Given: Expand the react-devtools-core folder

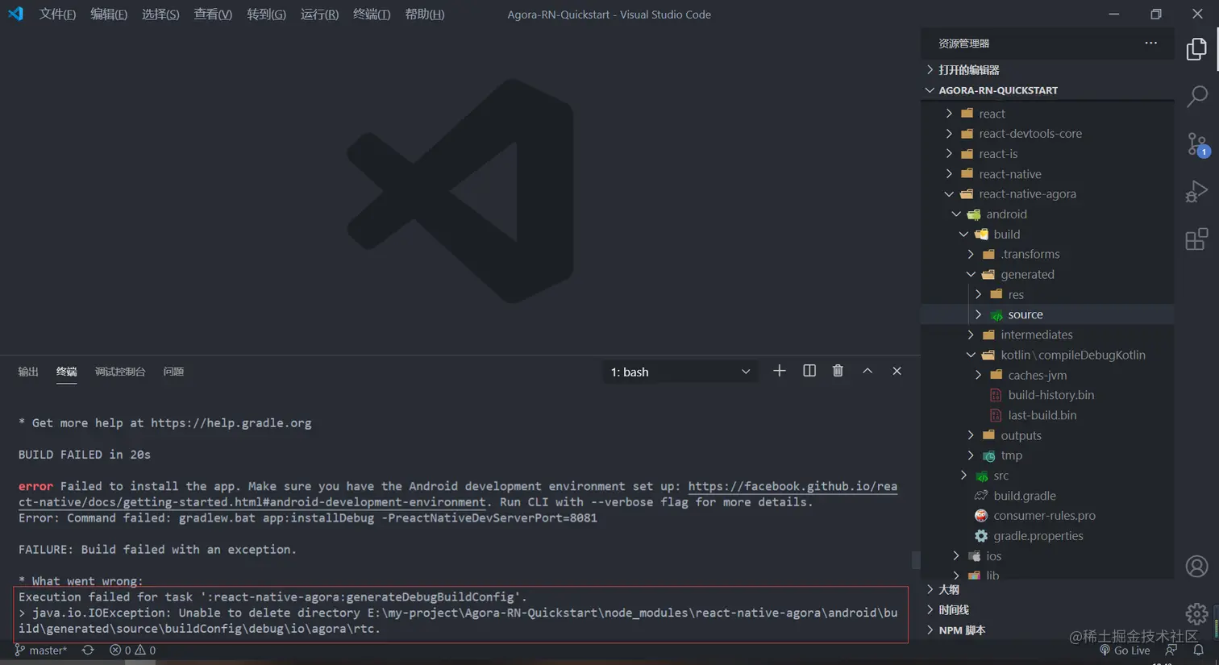Looking at the screenshot, I should pos(1047,134).
